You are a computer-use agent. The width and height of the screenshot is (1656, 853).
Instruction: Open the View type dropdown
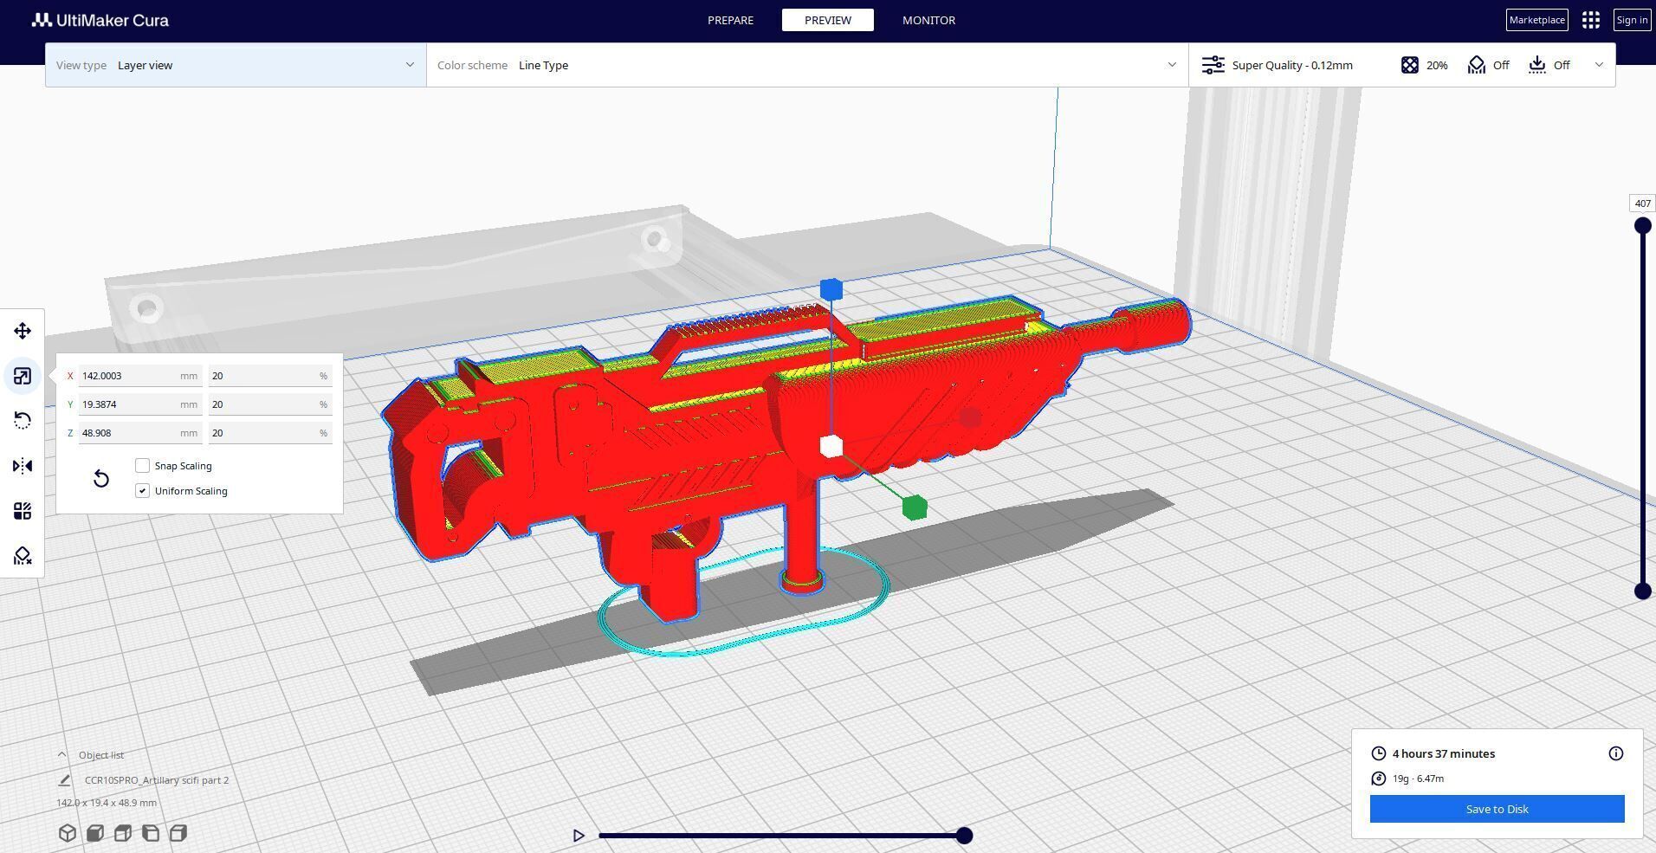pyautogui.click(x=236, y=65)
